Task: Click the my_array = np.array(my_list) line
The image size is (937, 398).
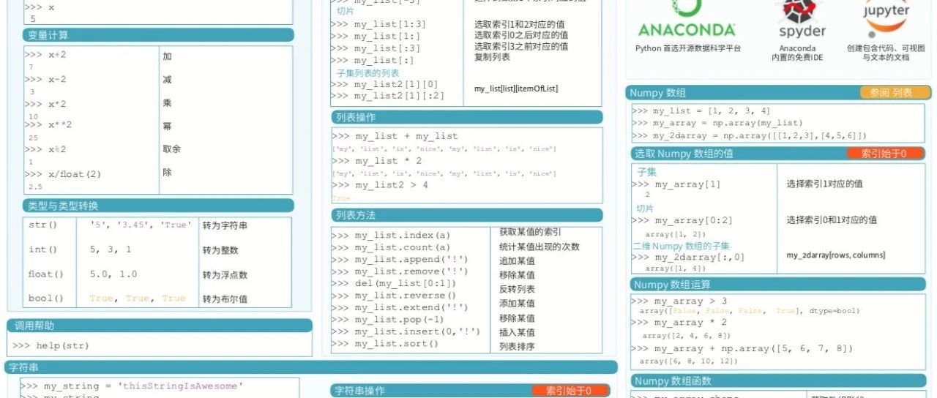Action: pos(717,123)
